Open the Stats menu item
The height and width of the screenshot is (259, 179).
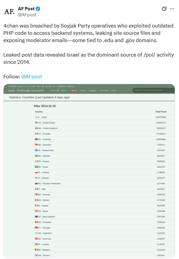click(114, 90)
